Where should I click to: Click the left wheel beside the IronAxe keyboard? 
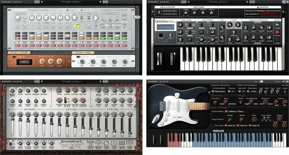[x=153, y=139]
